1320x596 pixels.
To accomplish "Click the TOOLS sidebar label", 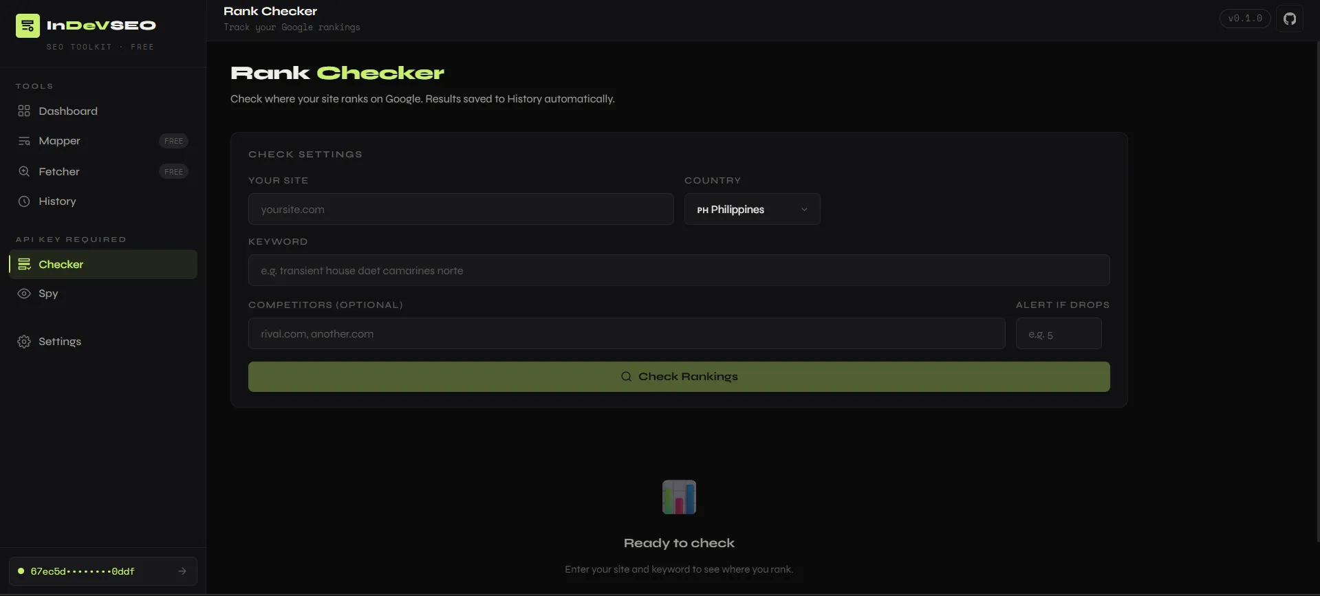I will click(34, 86).
